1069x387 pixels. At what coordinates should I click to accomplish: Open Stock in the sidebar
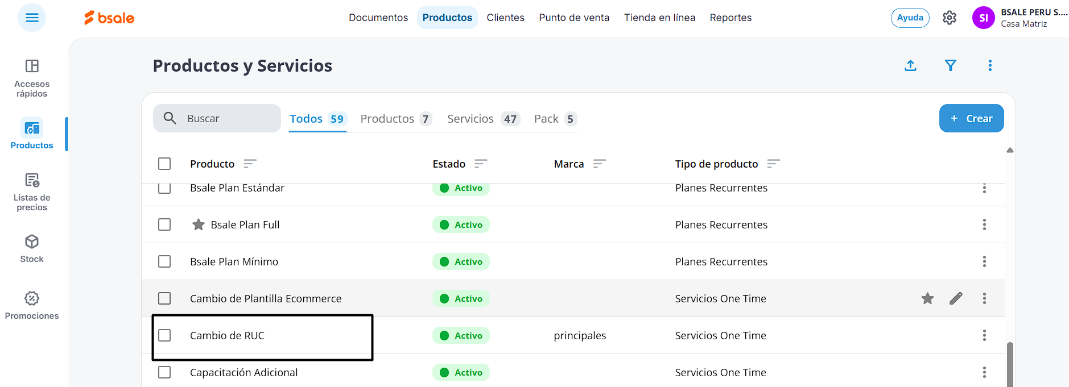[x=32, y=249]
